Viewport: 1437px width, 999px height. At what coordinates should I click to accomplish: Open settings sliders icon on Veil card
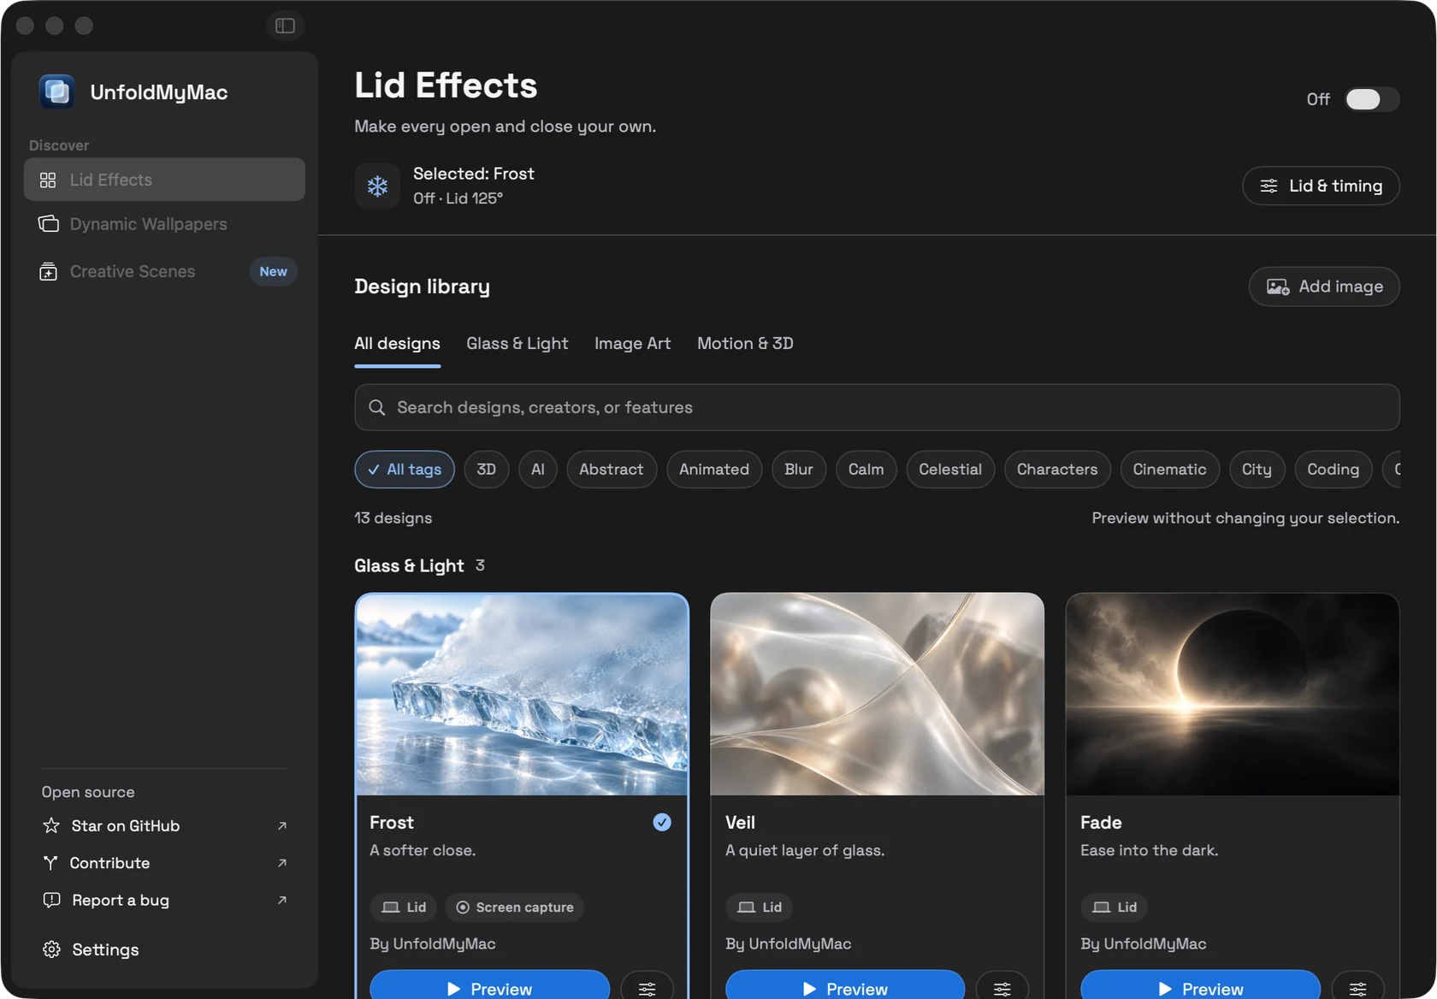click(1002, 988)
